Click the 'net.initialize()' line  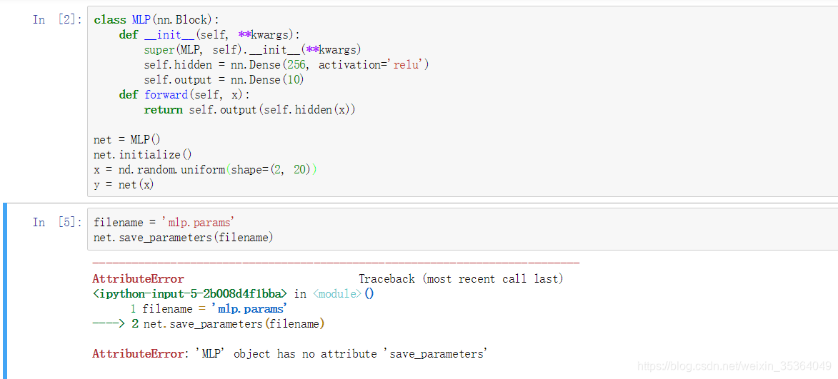coord(142,155)
